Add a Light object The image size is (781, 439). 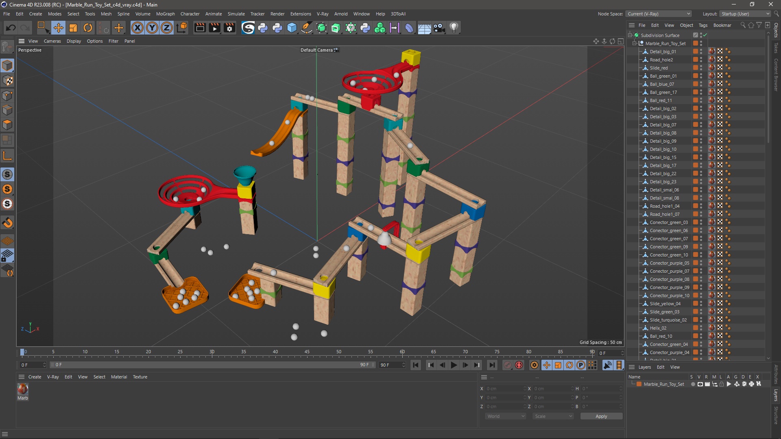[454, 28]
